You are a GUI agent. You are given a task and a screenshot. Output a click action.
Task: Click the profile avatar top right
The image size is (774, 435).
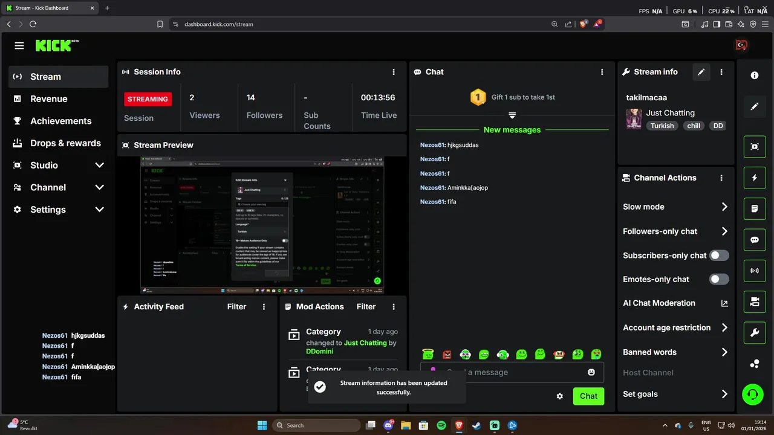tap(741, 45)
